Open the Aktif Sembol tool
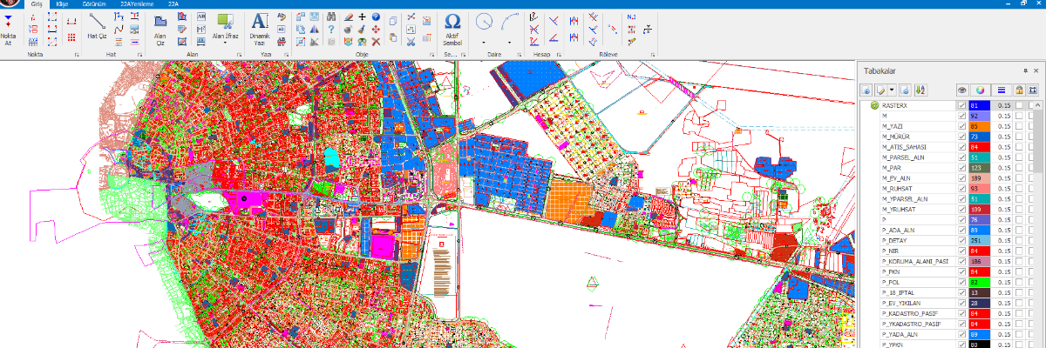The height and width of the screenshot is (348, 1046). tap(452, 26)
